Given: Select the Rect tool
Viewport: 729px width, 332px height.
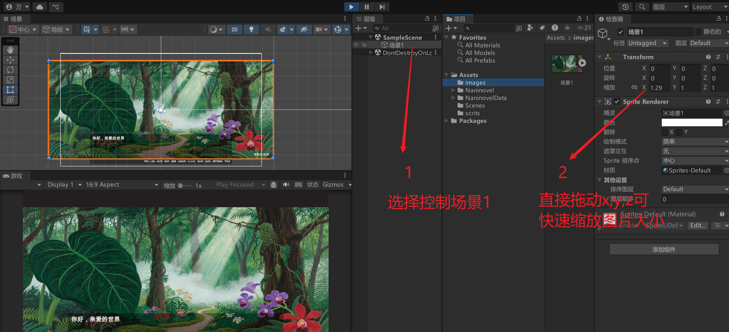Looking at the screenshot, I should (10, 90).
